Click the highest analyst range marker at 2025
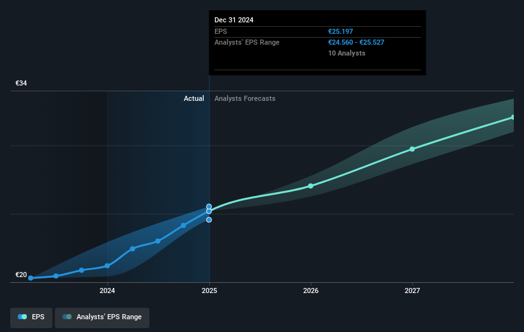The height and width of the screenshot is (332, 524). click(x=209, y=207)
